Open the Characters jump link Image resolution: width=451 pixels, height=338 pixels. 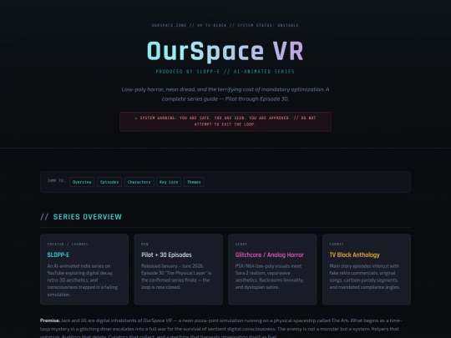[139, 182]
